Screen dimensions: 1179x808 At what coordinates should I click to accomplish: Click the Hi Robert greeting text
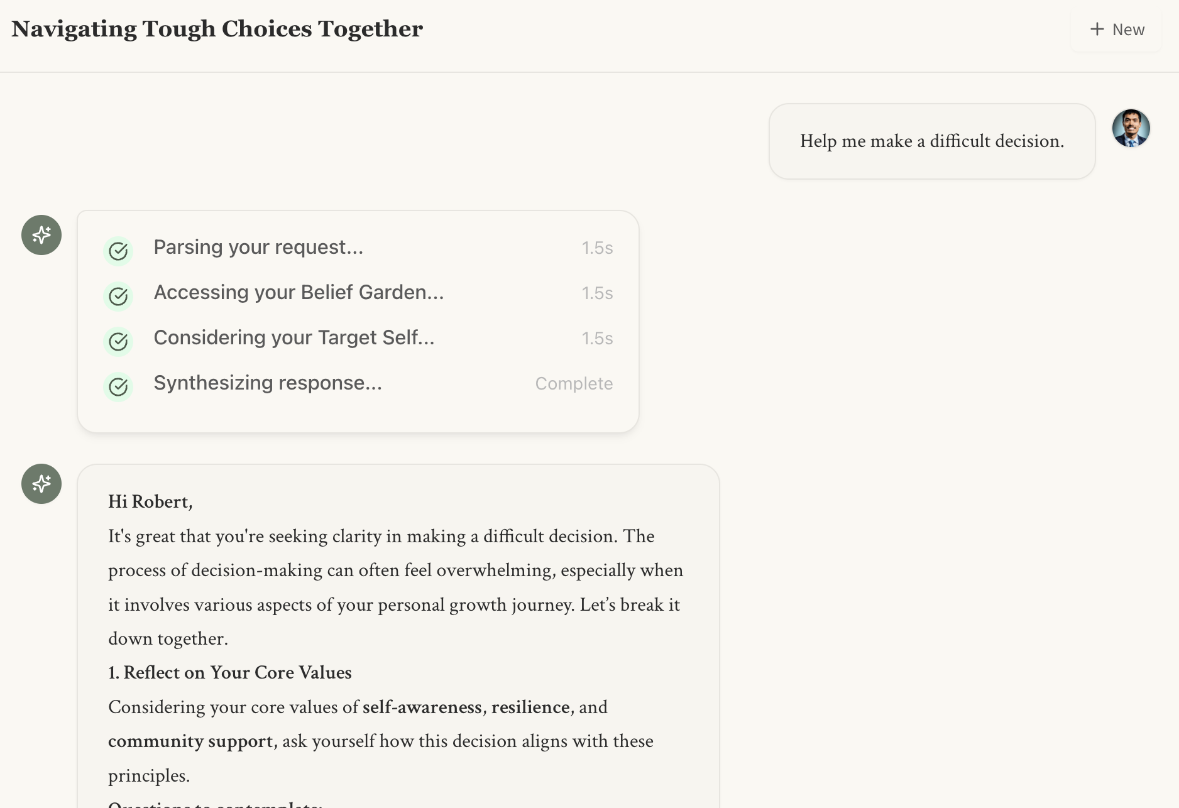pyautogui.click(x=150, y=501)
